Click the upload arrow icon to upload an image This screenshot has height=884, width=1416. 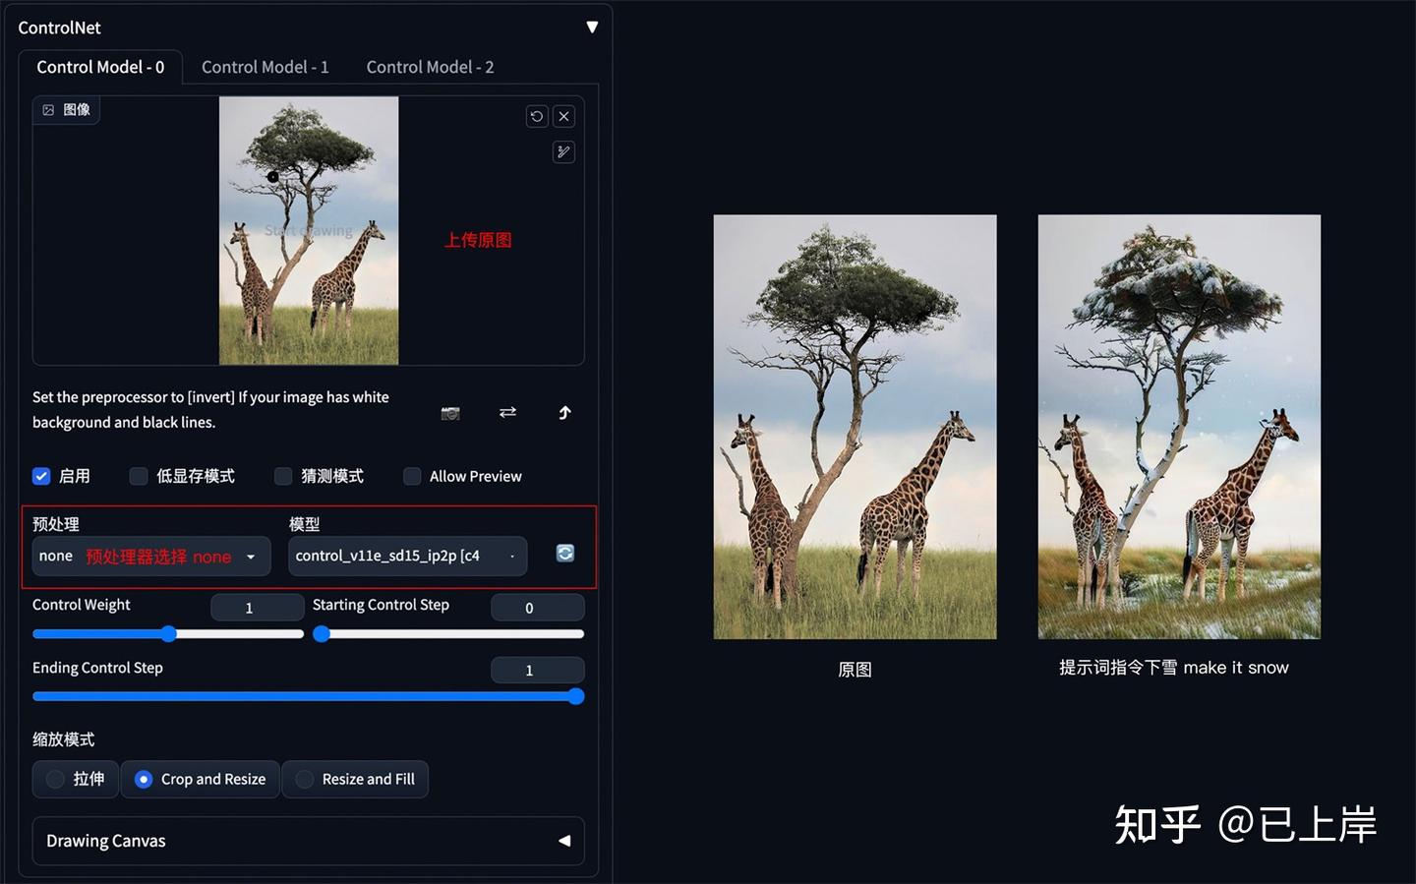click(564, 413)
